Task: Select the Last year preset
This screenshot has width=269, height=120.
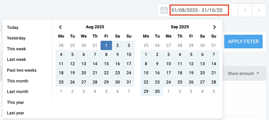Action: (x=15, y=113)
